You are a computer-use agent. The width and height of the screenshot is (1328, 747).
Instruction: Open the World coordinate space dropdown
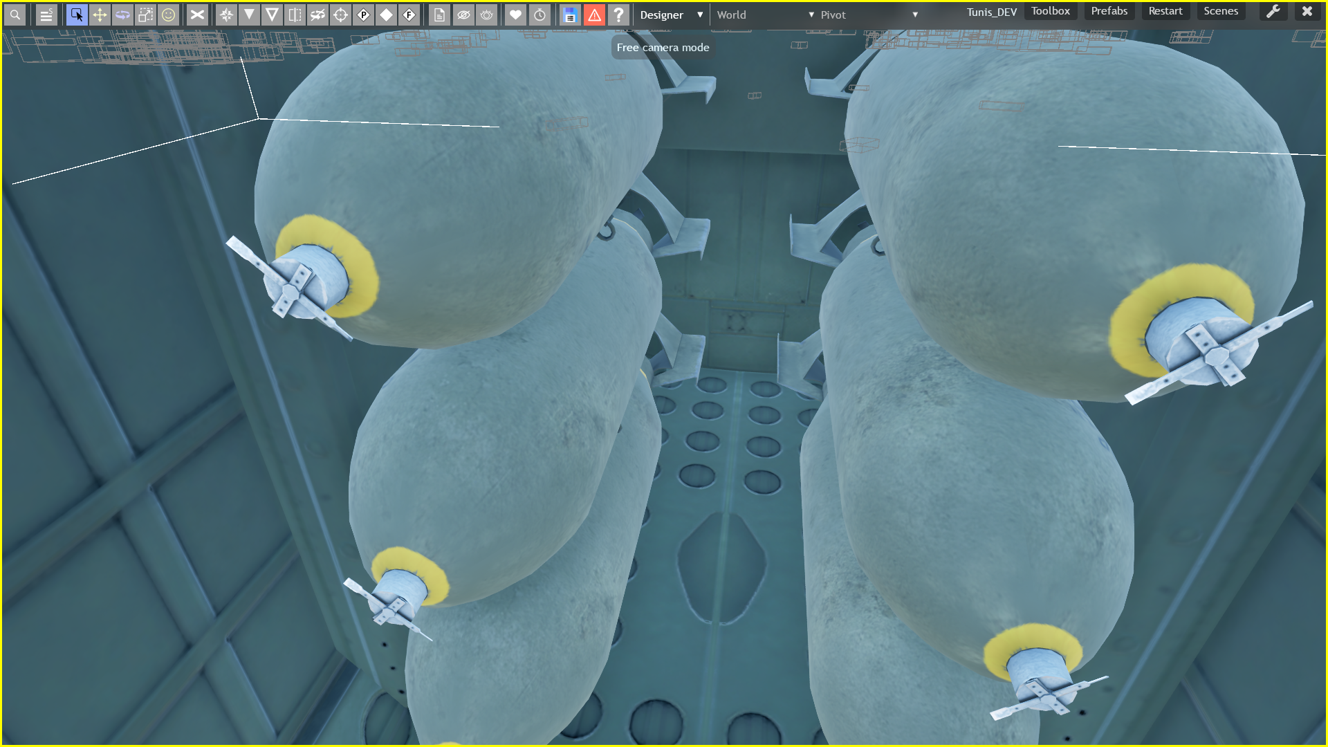(x=765, y=15)
